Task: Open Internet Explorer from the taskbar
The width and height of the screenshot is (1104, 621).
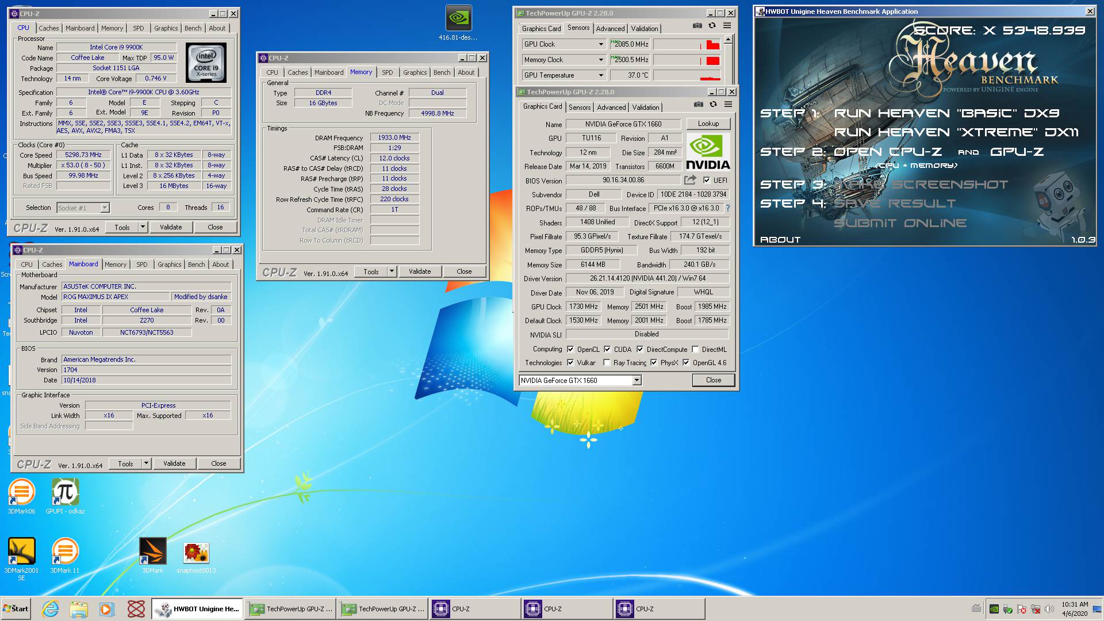Action: pos(51,609)
